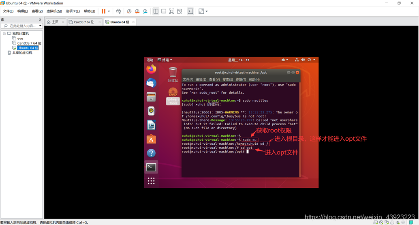Click the library search input field

tap(22, 26)
